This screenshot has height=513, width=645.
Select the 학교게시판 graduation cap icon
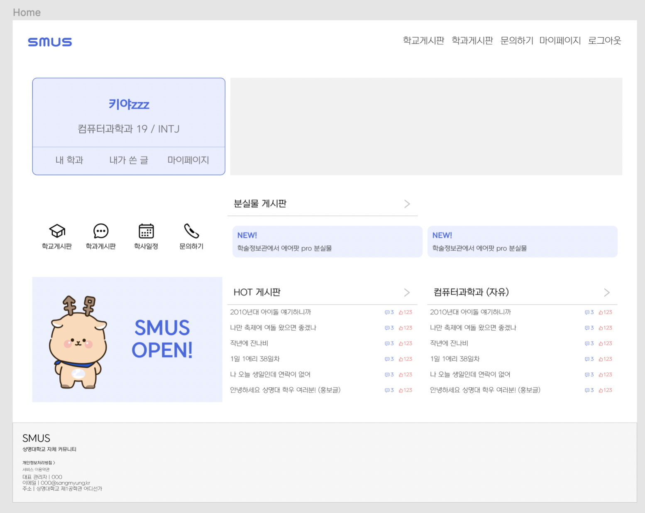[x=57, y=232]
